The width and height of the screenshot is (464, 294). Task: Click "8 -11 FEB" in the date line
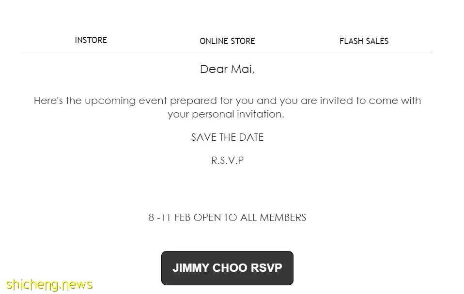pos(169,218)
